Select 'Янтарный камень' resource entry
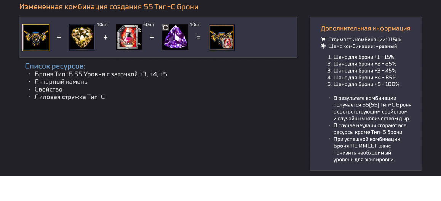 tap(61, 82)
